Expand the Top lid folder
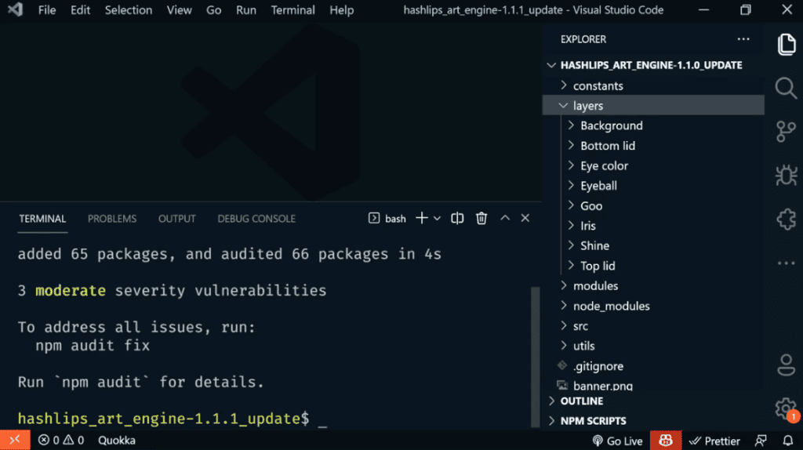Viewport: 803px width, 450px height. tap(571, 265)
